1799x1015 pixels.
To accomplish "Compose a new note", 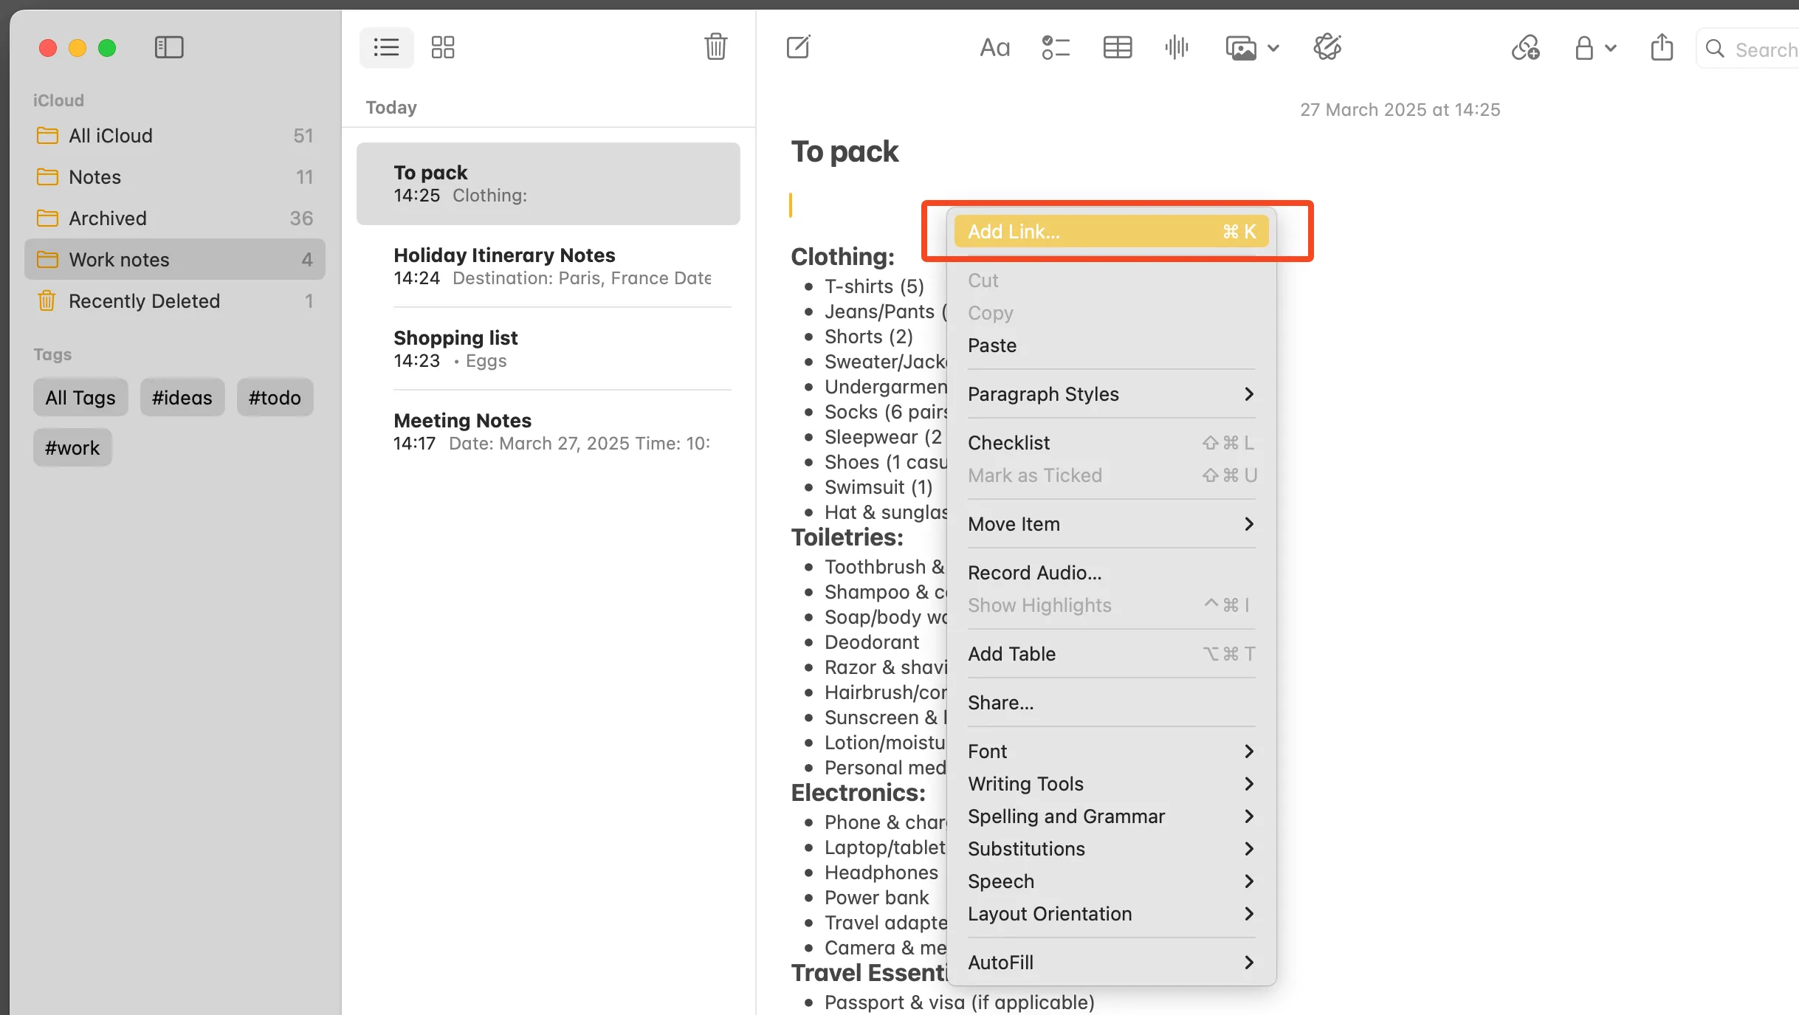I will tap(798, 47).
